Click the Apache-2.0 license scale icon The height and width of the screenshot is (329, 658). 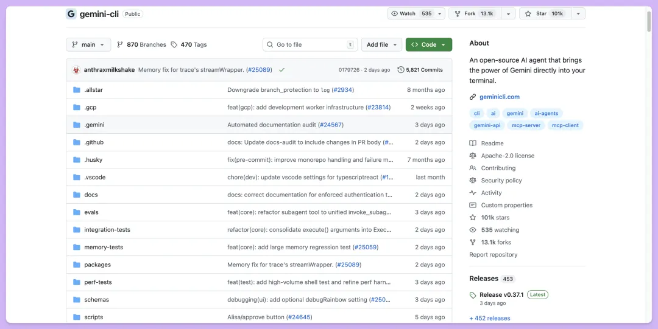click(473, 156)
